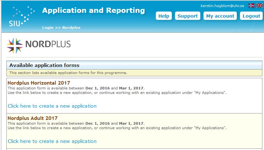
Task: Click the 'Application and Reporting' title
Action: [x=93, y=10]
